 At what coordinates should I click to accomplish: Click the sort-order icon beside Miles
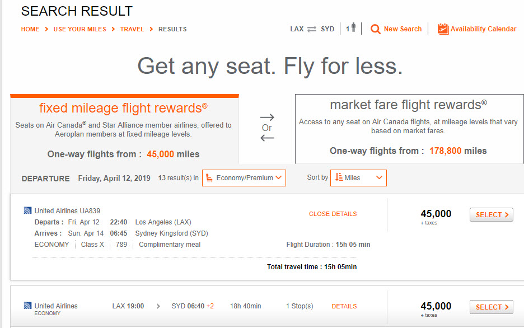(x=339, y=177)
